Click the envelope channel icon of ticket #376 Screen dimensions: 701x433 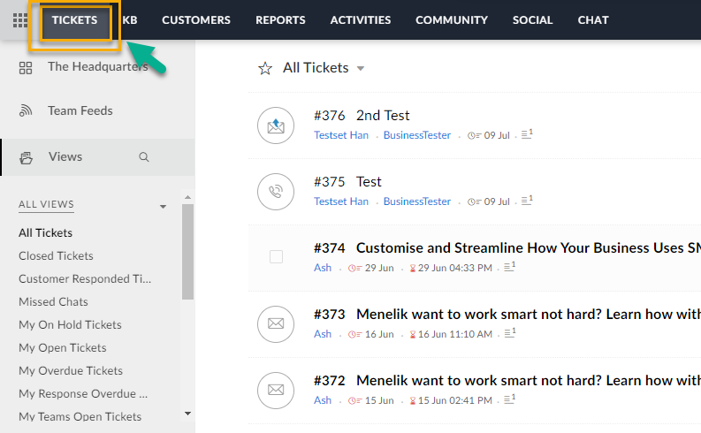click(x=276, y=125)
